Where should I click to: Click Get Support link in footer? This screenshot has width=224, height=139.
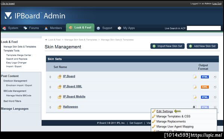(x=136, y=123)
